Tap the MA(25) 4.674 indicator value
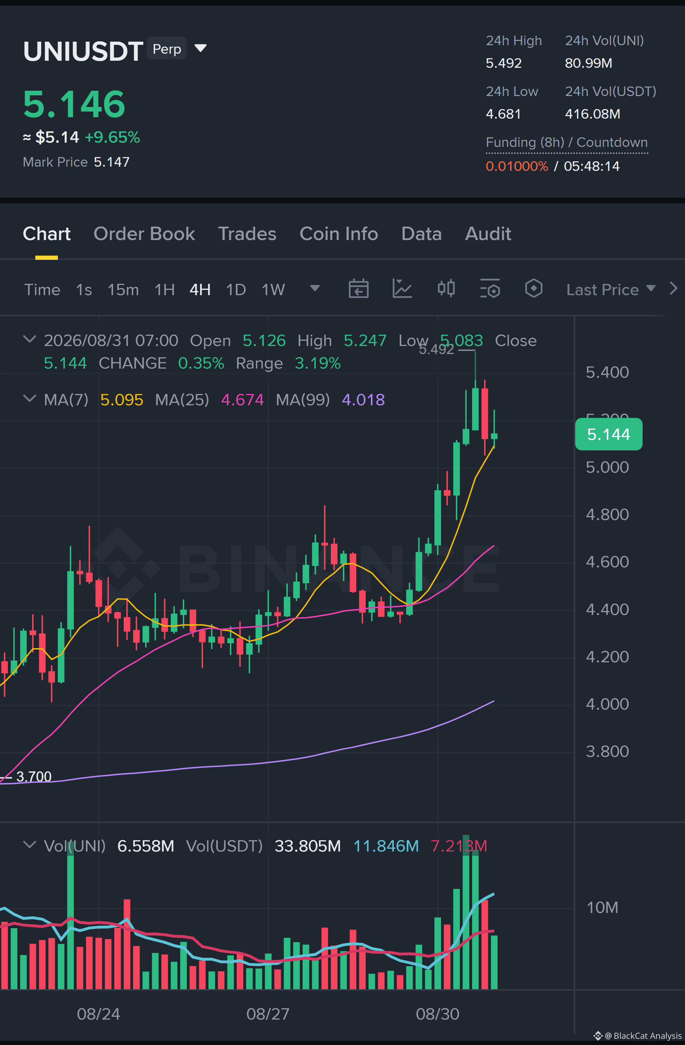 (x=242, y=400)
